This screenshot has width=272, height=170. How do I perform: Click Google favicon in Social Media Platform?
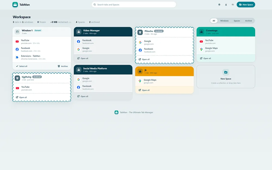(79, 80)
